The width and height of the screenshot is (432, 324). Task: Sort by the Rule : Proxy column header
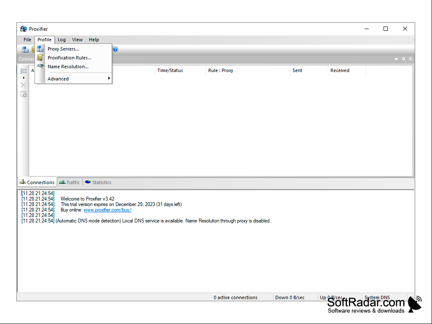(248, 70)
